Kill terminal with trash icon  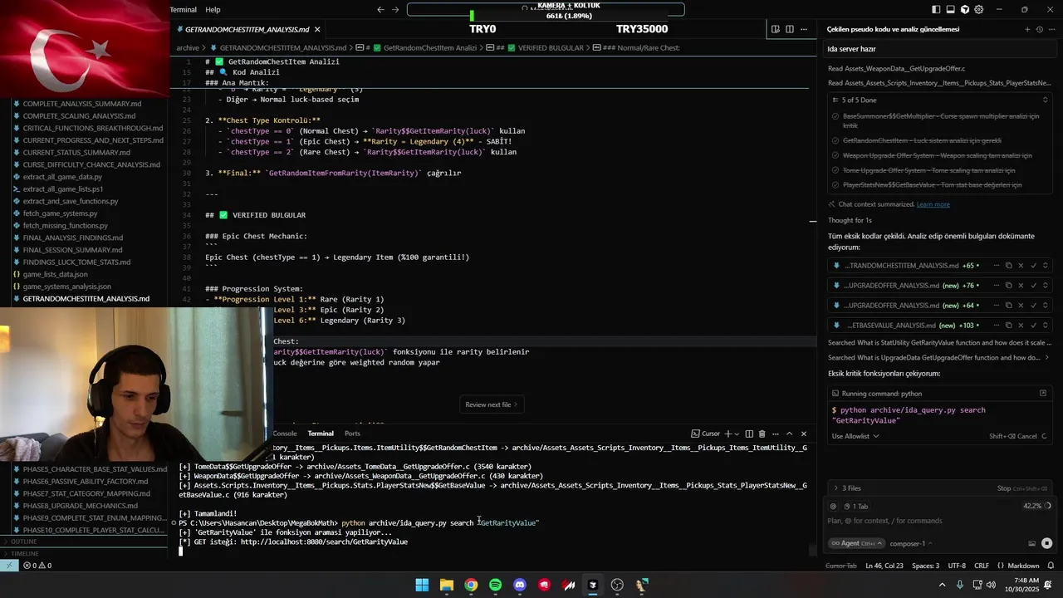pos(762,434)
